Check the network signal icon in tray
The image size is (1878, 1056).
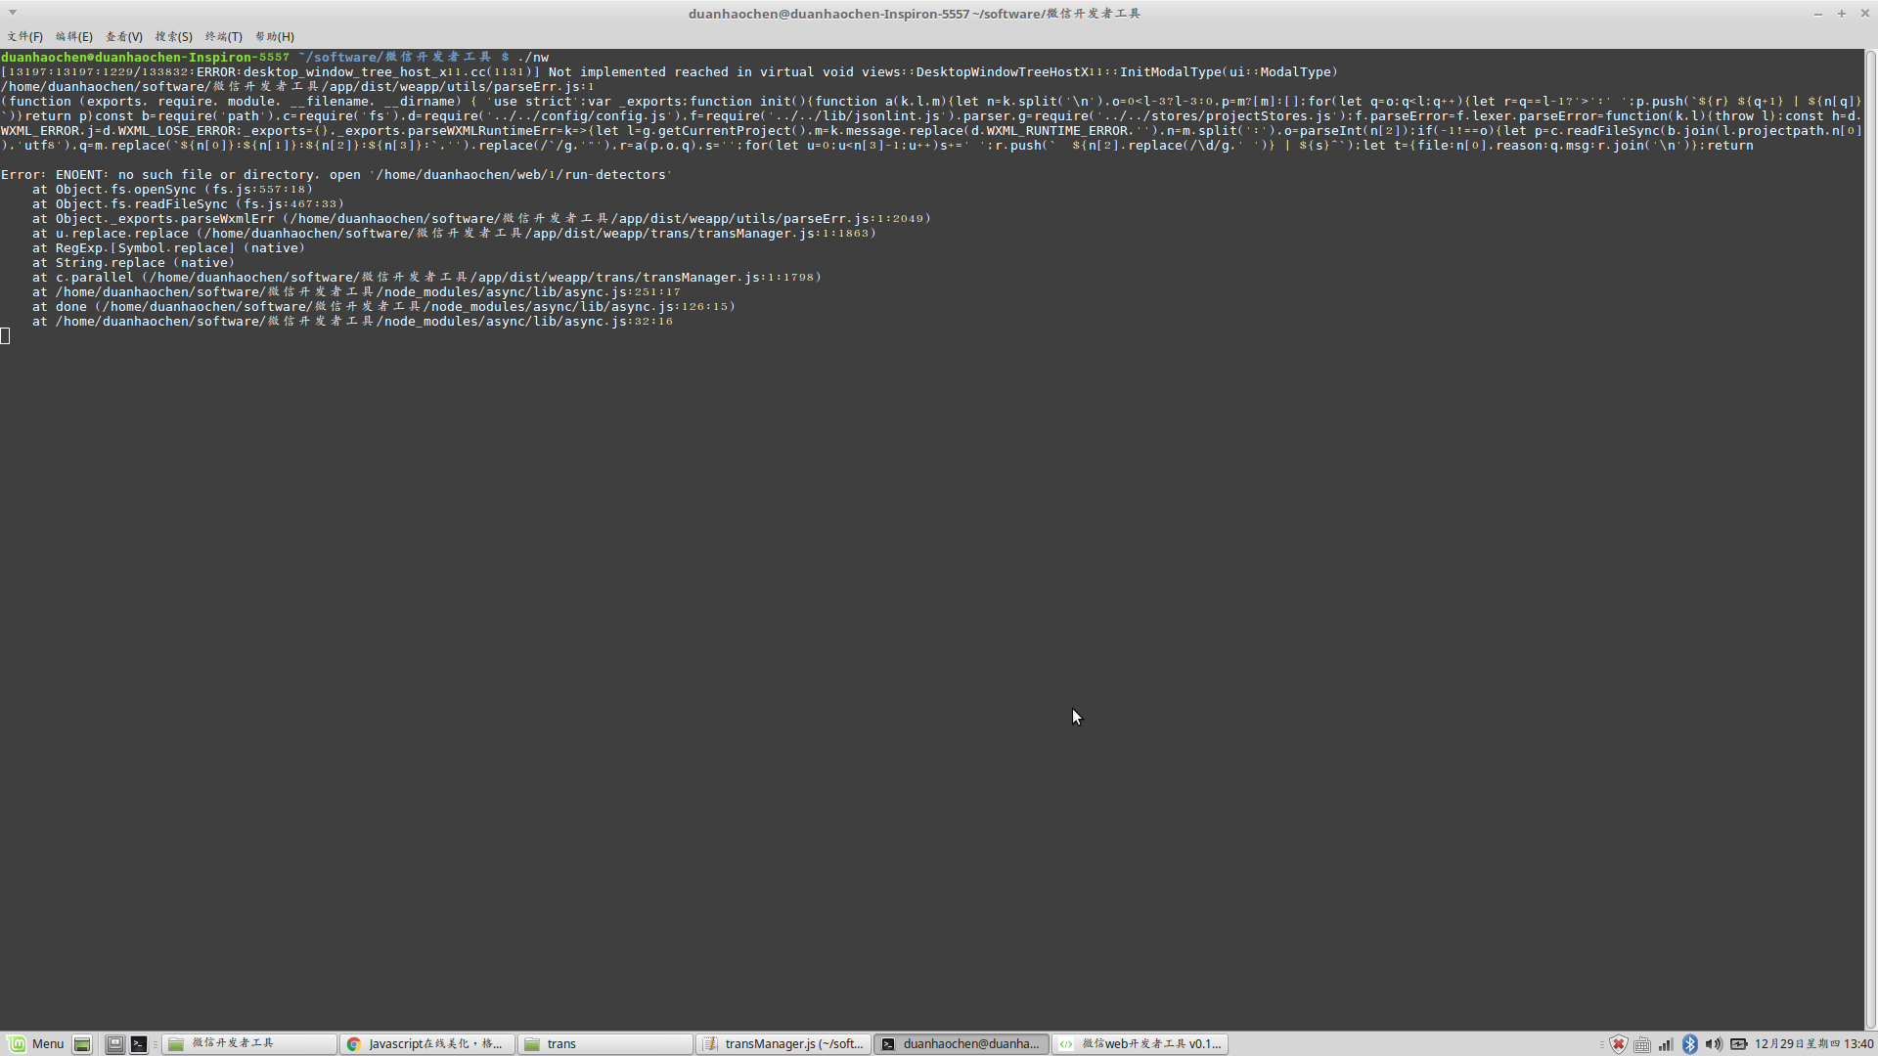point(1666,1044)
